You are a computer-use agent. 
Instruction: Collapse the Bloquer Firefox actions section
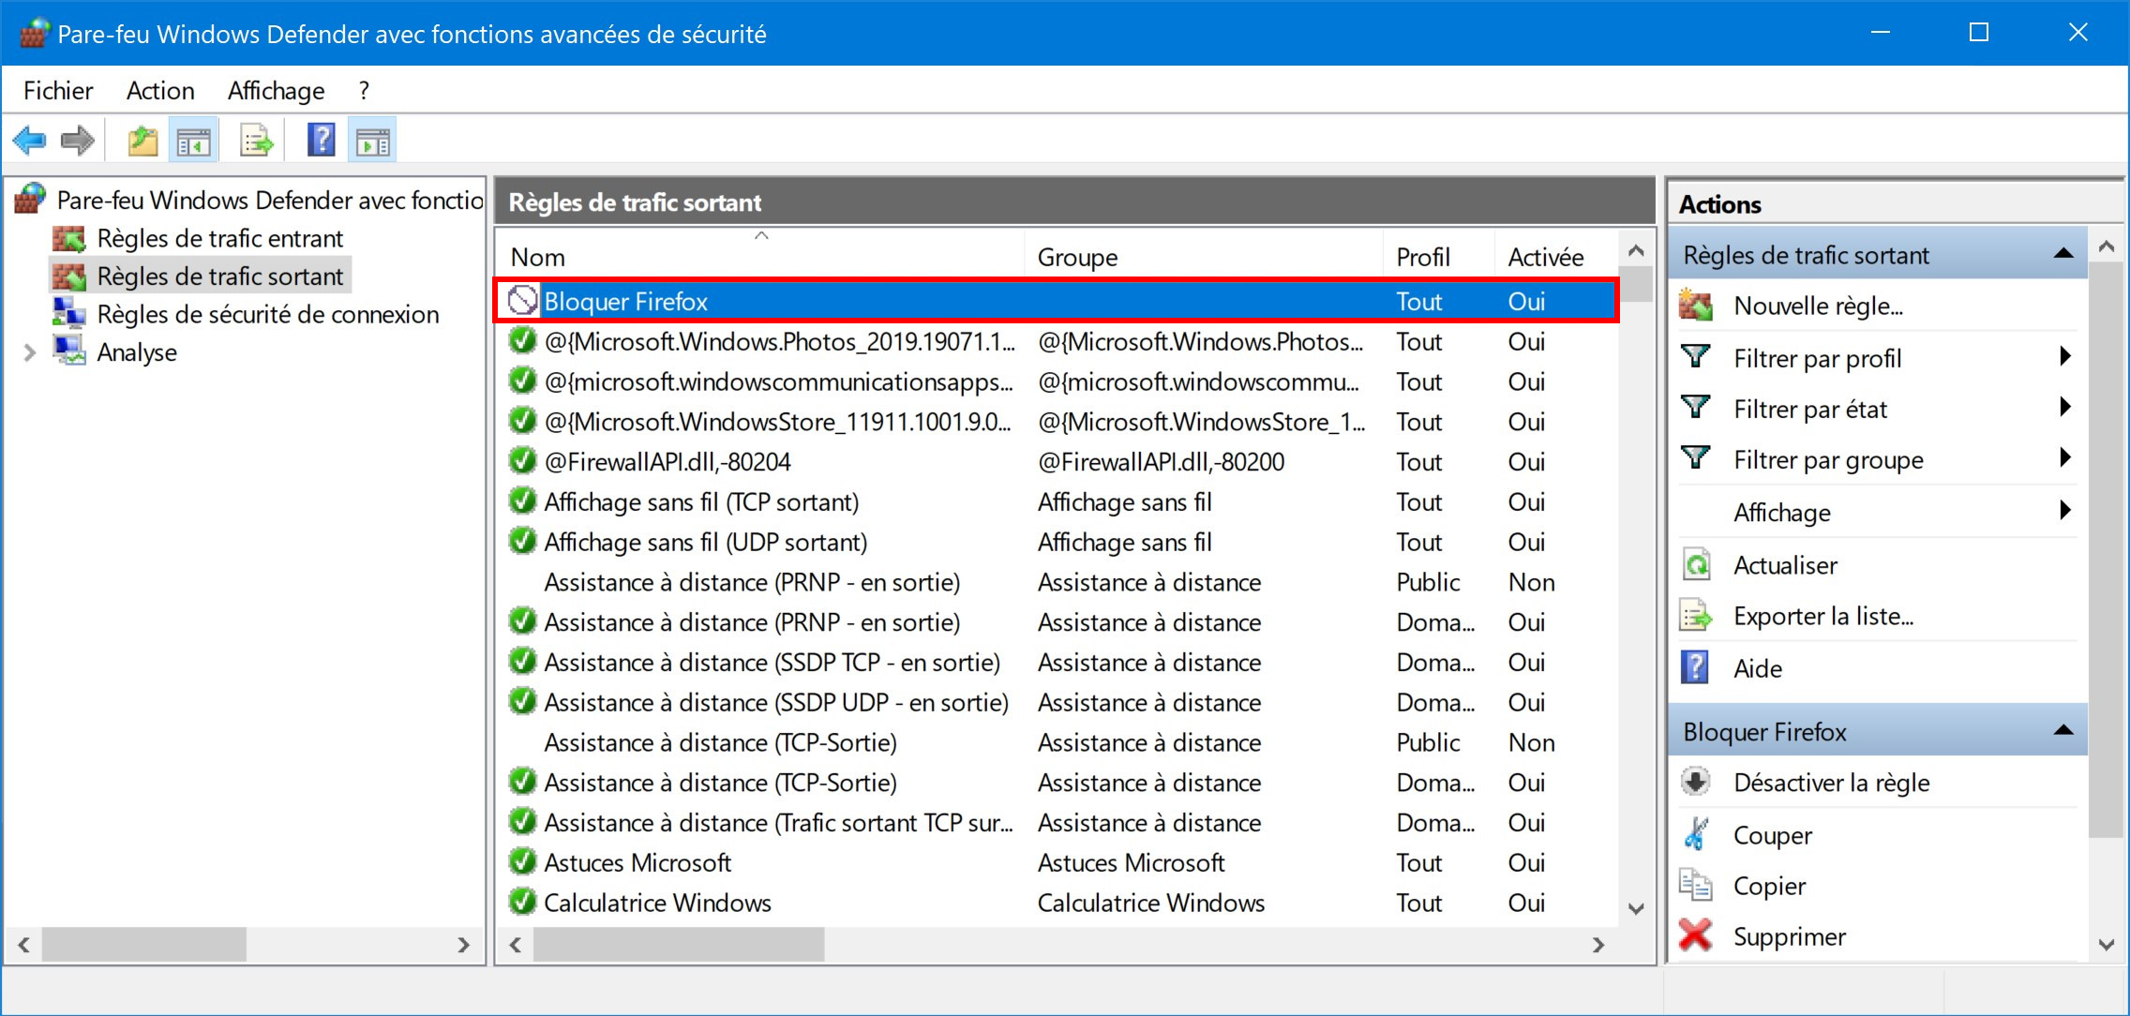coord(2063,730)
